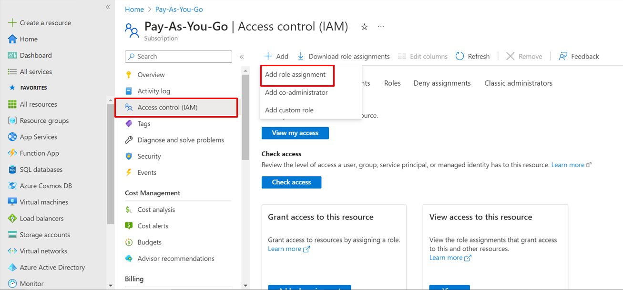Viewport: 623px width, 290px height.
Task: Click the Events lightning bolt icon
Action: pyautogui.click(x=129, y=172)
